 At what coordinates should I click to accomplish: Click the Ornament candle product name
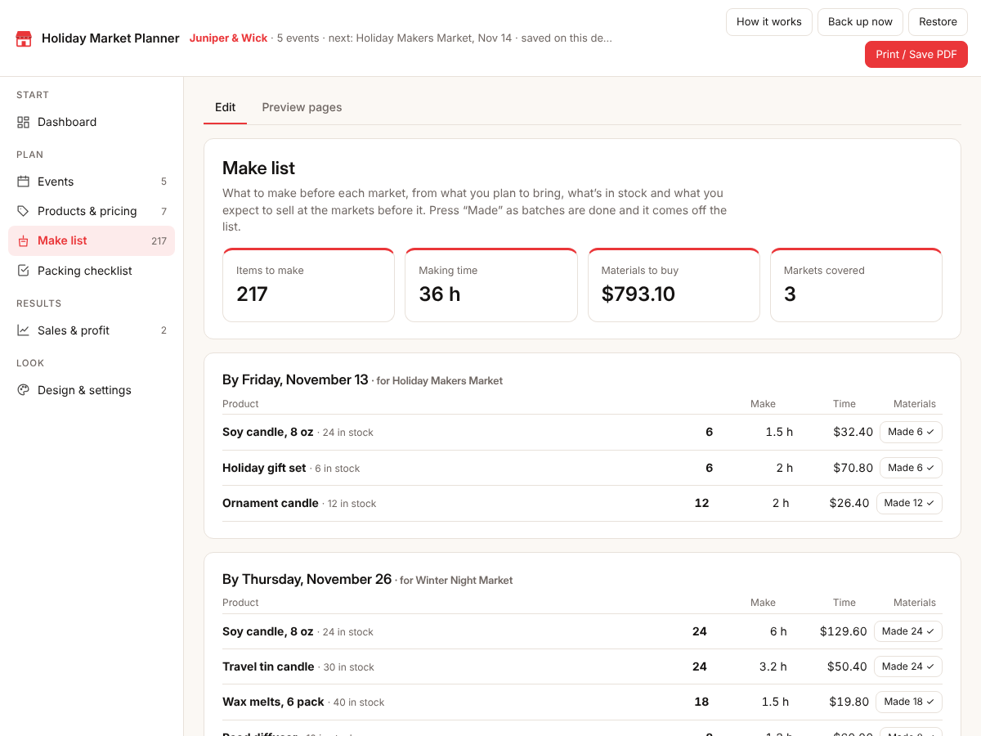pyautogui.click(x=271, y=503)
